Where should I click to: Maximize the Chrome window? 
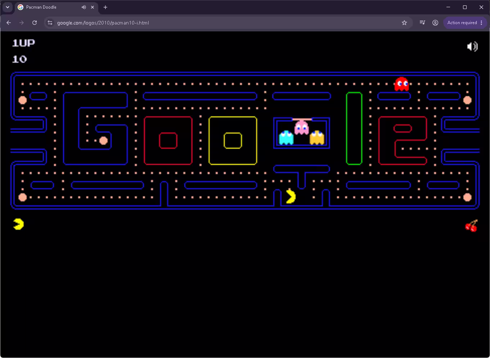[x=465, y=7]
